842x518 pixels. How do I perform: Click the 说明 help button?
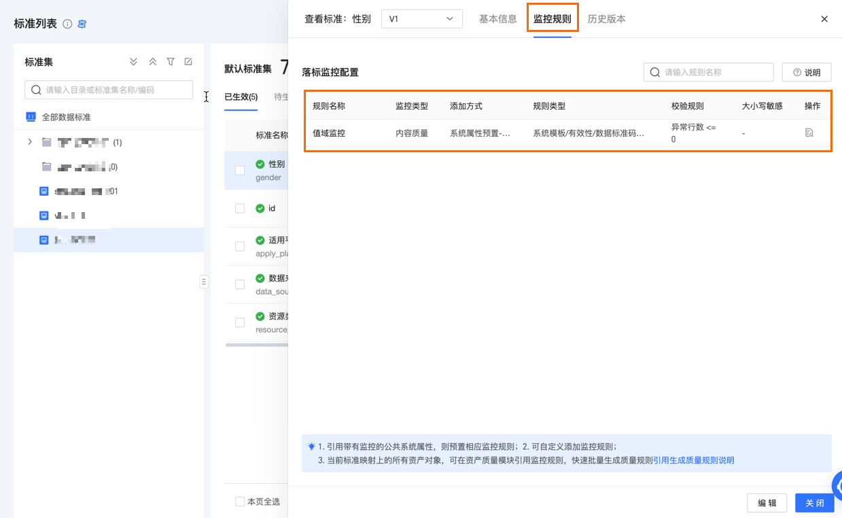click(x=807, y=72)
